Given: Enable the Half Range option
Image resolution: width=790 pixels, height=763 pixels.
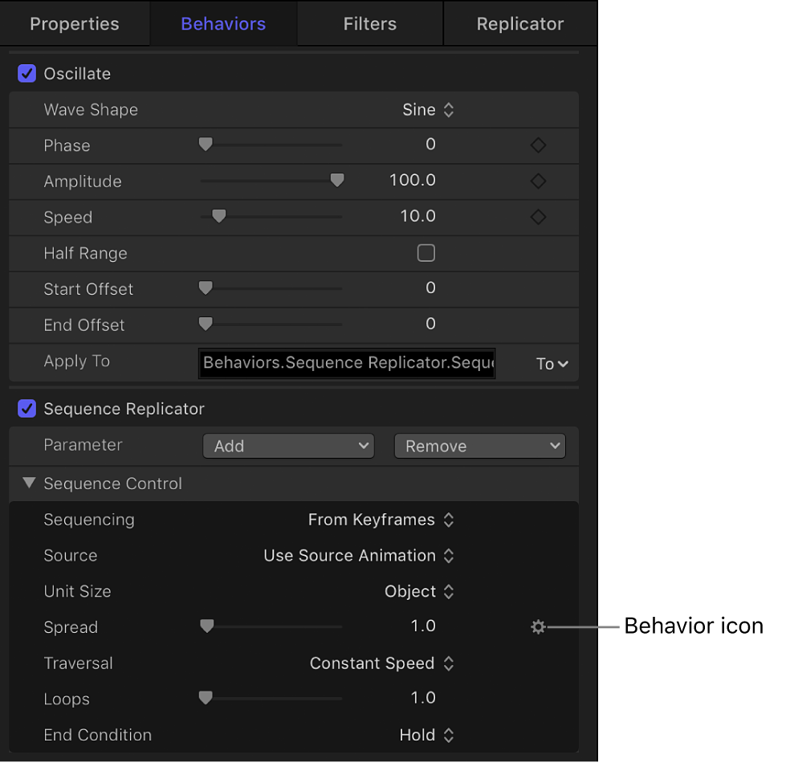Looking at the screenshot, I should coord(426,253).
